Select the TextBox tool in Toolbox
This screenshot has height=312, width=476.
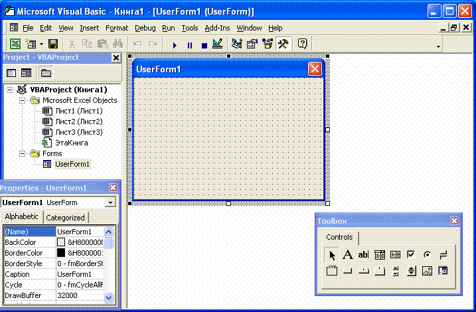[363, 255]
